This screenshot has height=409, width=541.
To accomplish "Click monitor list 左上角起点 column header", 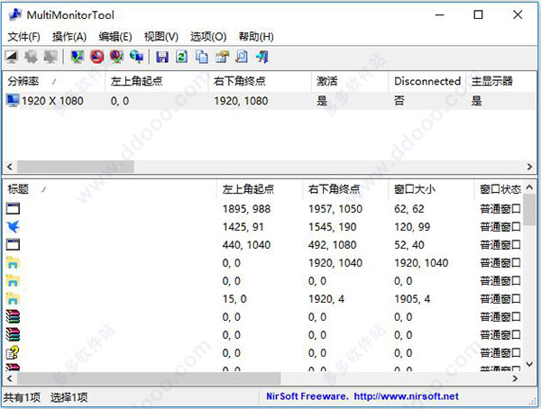I will (x=156, y=81).
